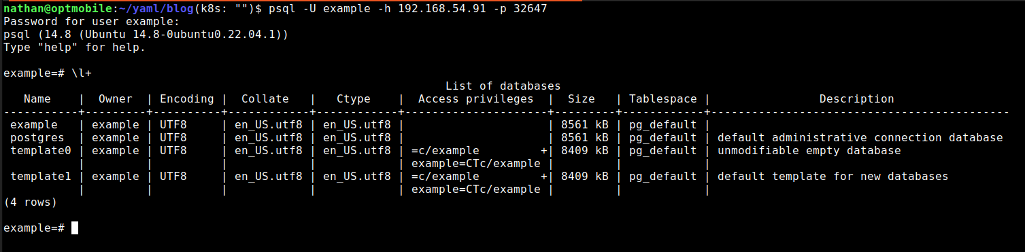Click the UTF8 encoding in template0 row
The height and width of the screenshot is (252, 1025).
pyautogui.click(x=173, y=151)
